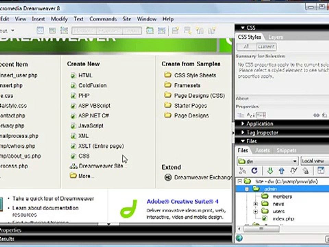Switch to the Snippets tab
This screenshot has width=329, height=247.
(x=287, y=150)
